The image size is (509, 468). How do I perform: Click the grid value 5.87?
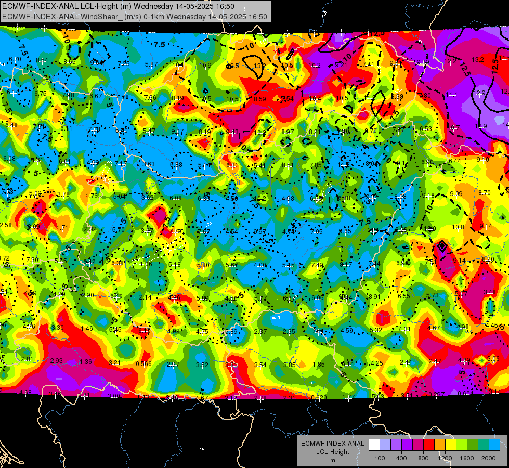pyautogui.click(x=151, y=64)
